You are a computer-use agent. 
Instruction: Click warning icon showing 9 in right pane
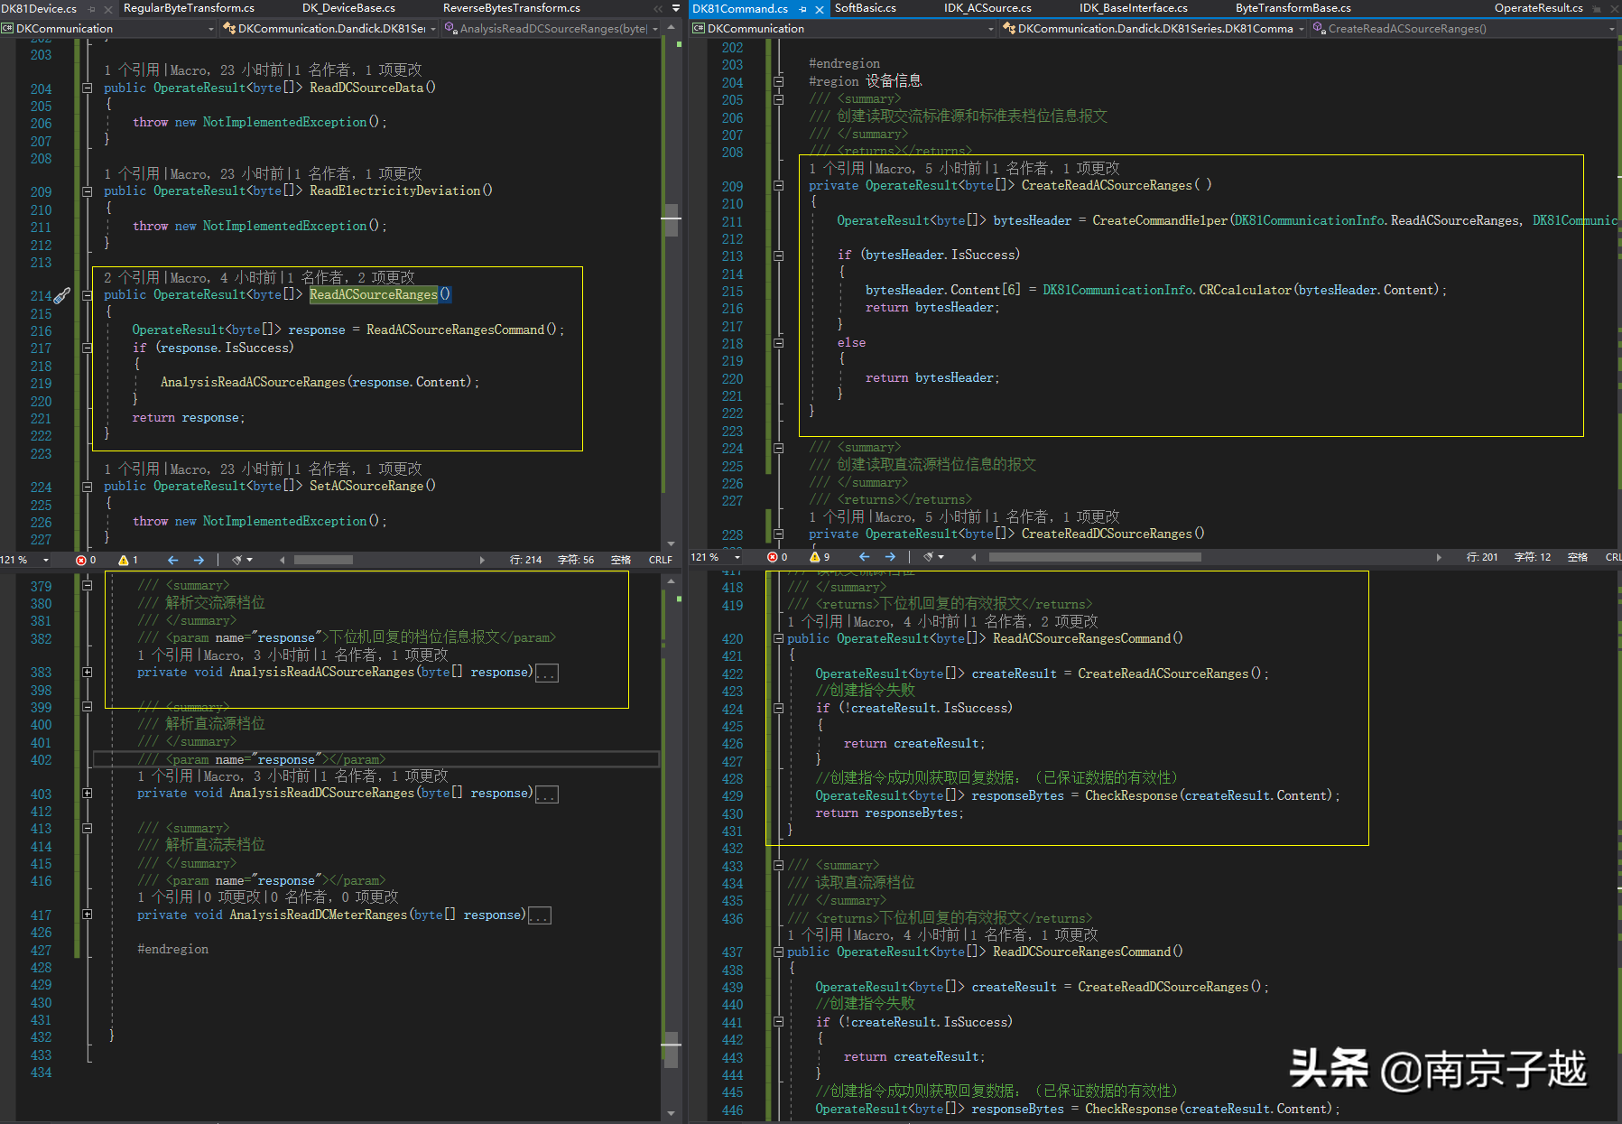tap(815, 557)
